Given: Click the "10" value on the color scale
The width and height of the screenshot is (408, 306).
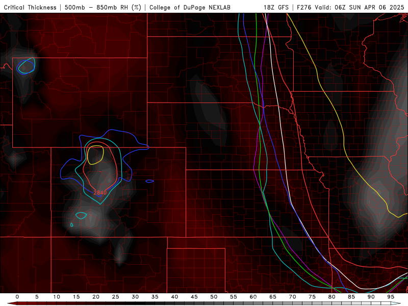Looking at the screenshot, I should point(57,297).
